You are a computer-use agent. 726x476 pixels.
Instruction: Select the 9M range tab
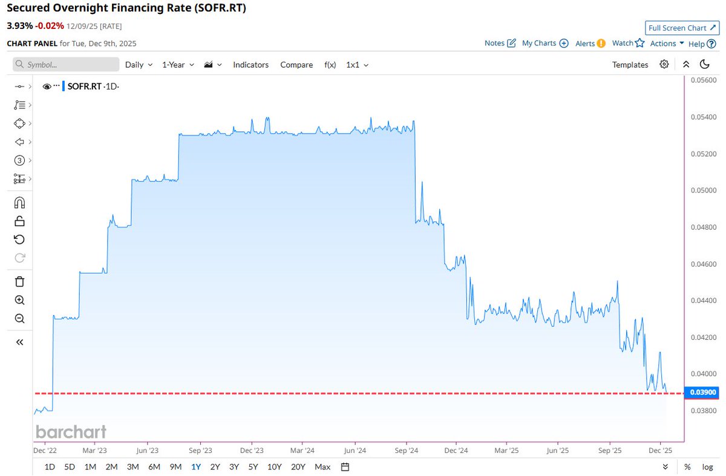click(175, 467)
